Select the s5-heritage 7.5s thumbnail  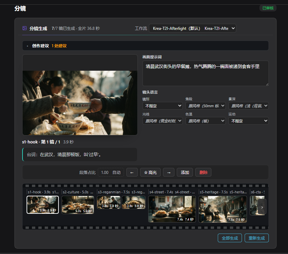(222, 209)
